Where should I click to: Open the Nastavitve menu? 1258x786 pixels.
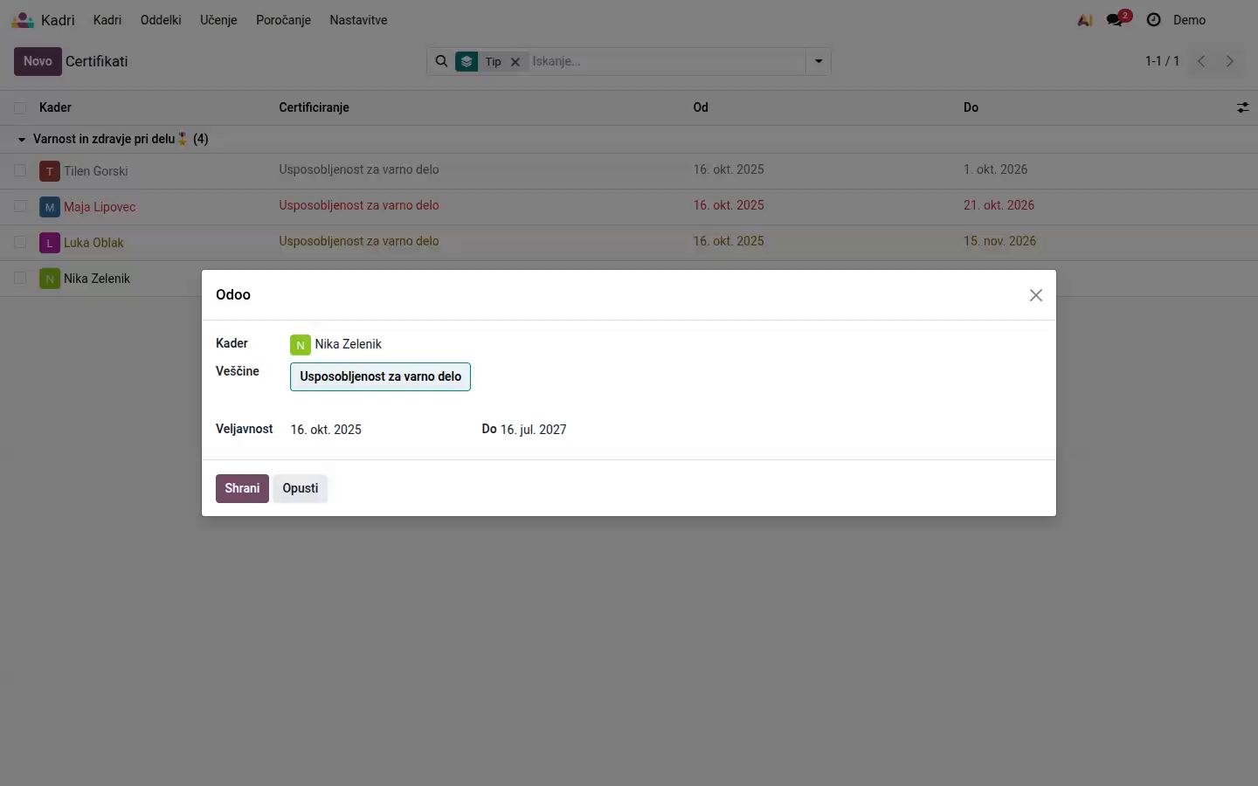pyautogui.click(x=358, y=19)
